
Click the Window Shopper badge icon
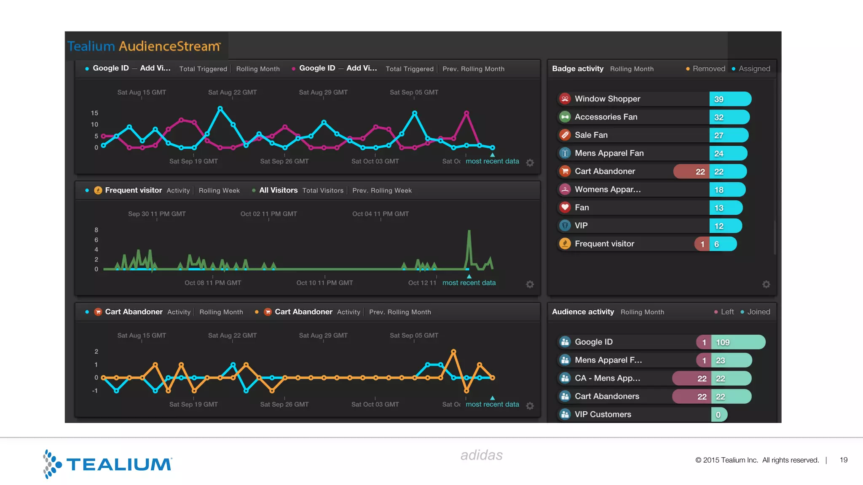[565, 99]
